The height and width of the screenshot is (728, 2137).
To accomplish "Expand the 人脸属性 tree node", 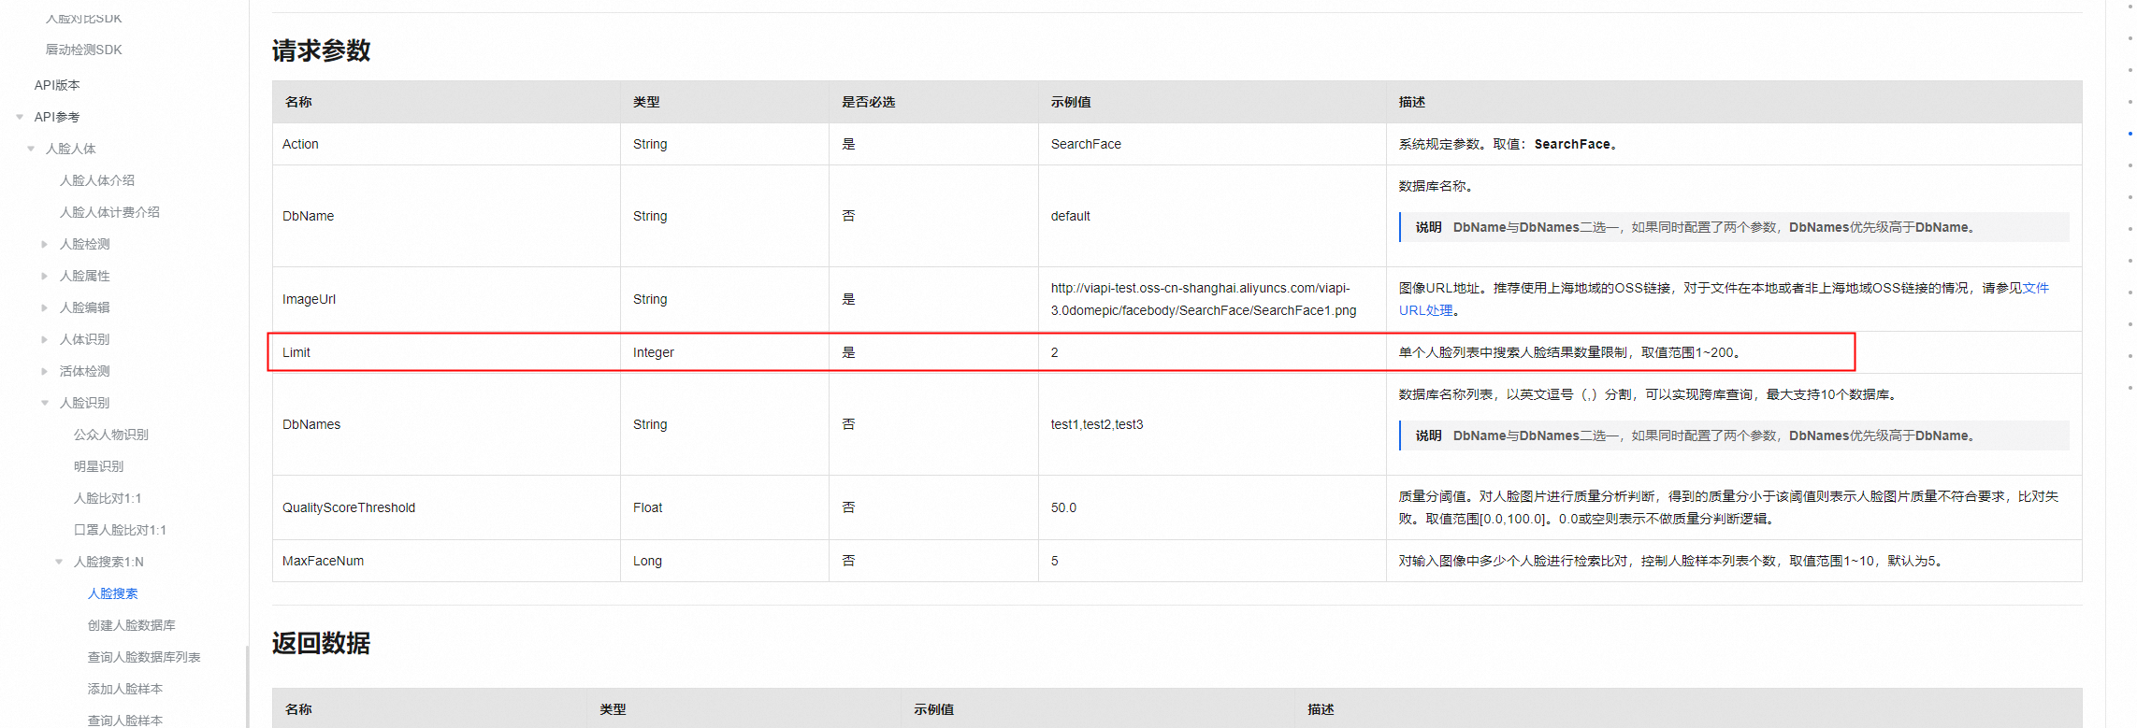I will [x=44, y=276].
